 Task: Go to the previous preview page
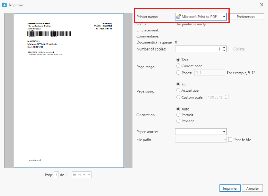click(79, 175)
